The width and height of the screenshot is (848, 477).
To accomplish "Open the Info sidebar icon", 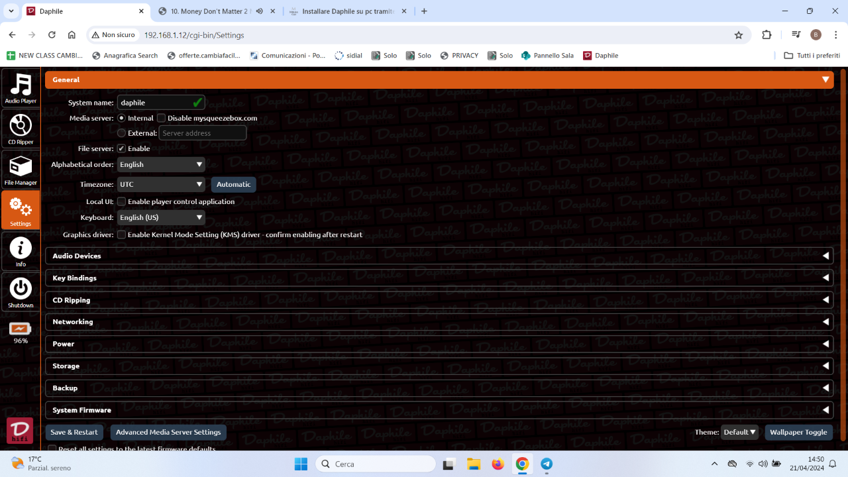I will 21,252.
